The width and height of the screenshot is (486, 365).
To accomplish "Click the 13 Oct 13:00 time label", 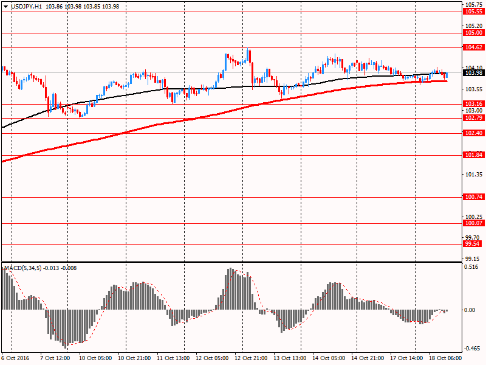I will pyautogui.click(x=290, y=358).
